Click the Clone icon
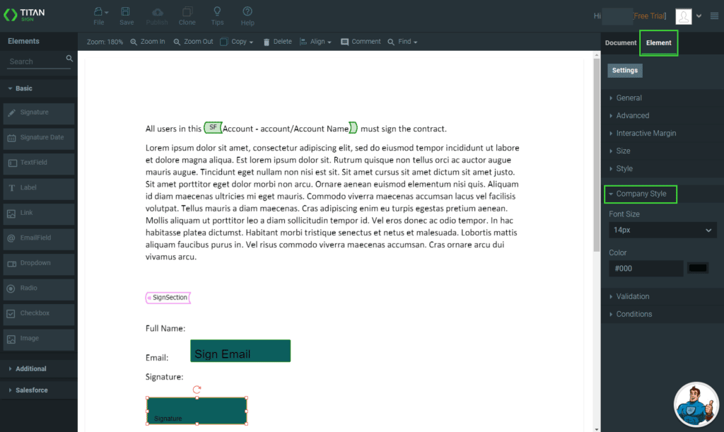 tap(187, 12)
